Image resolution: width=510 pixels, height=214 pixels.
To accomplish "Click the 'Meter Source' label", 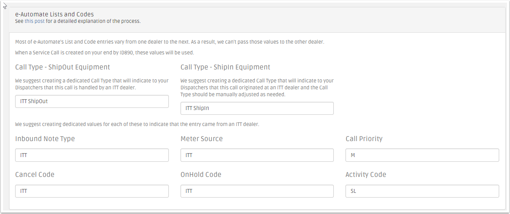I will (x=202, y=138).
